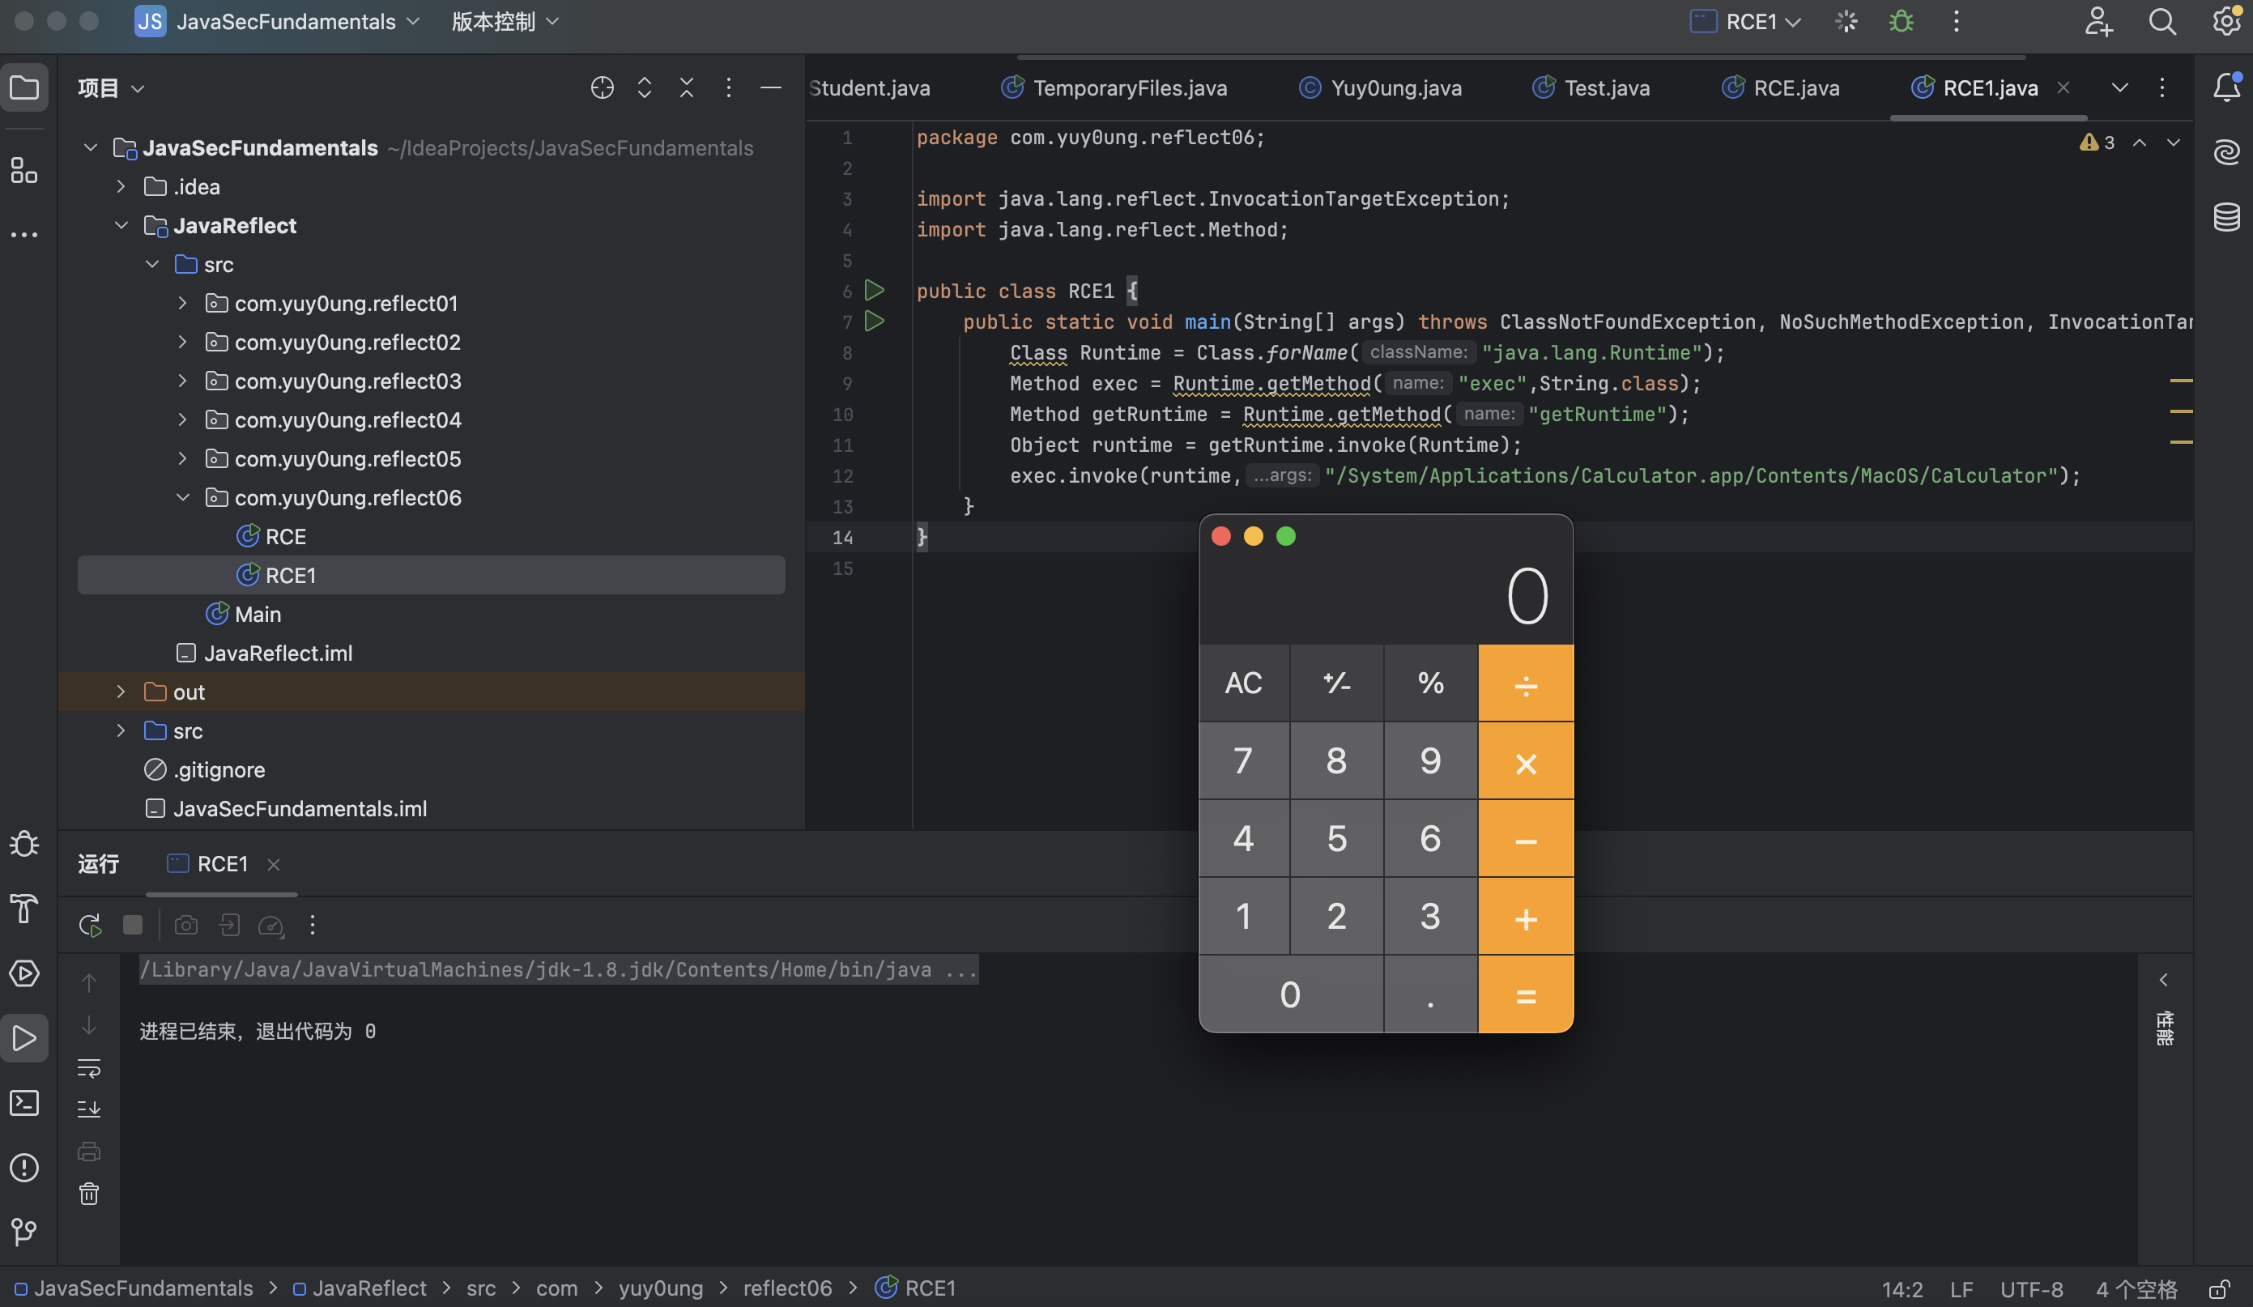The image size is (2253, 1307).
Task: Click the Debug bug icon in top toolbar
Action: (1901, 21)
